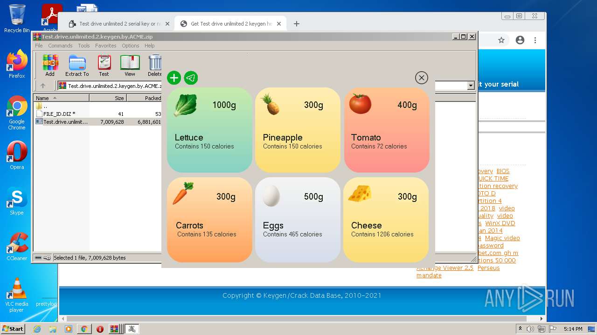Open the Perseus link
The height and width of the screenshot is (335, 597).
488,268
